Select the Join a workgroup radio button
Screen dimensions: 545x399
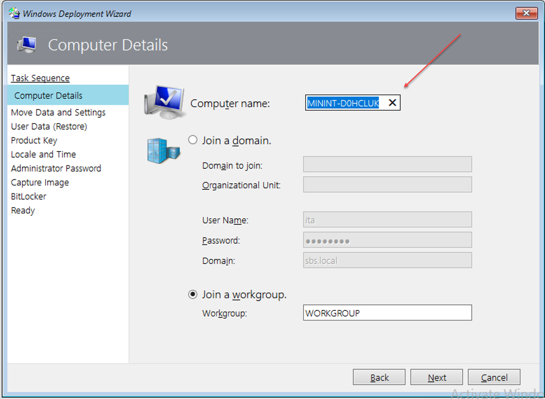[x=193, y=294]
